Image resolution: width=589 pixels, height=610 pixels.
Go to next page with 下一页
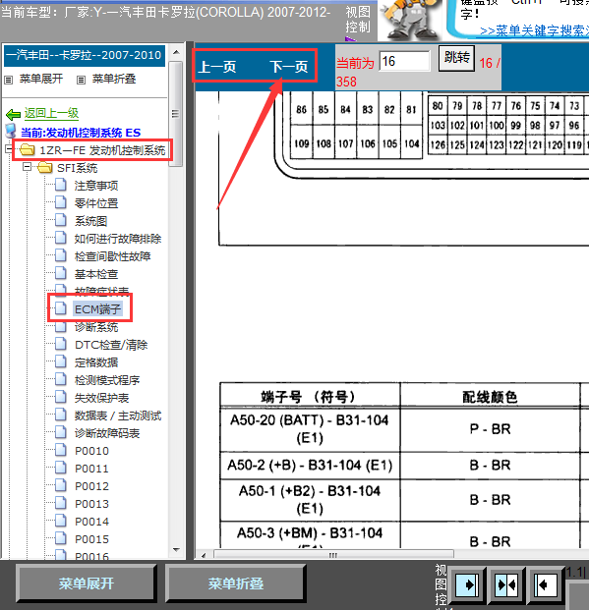(289, 67)
